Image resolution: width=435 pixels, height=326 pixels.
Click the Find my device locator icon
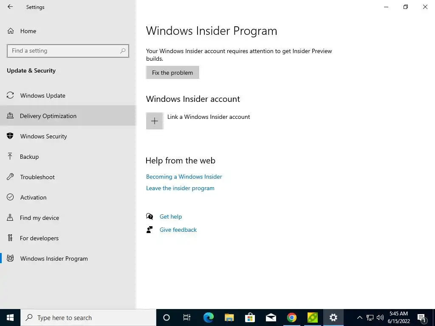(10, 217)
